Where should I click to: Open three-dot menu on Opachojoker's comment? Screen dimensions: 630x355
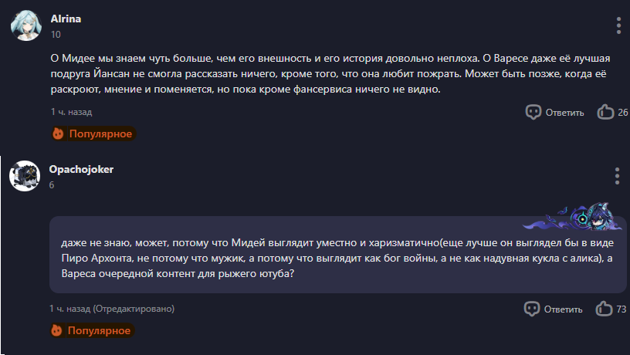tap(618, 176)
